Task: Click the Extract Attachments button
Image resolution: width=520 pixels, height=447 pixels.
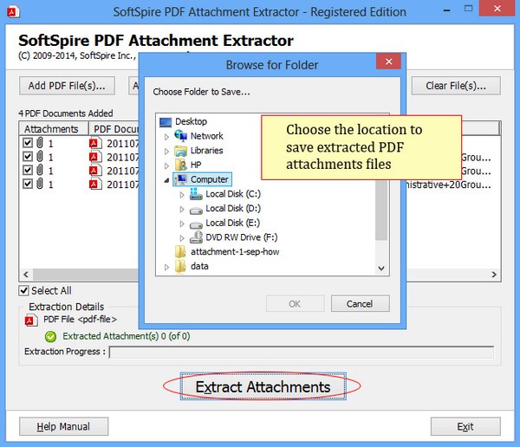Action: tap(263, 386)
